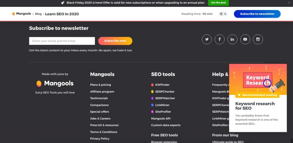Click the pink SiteProfiler dot icon
Screen dimensions: 293x143
[x=152, y=112]
